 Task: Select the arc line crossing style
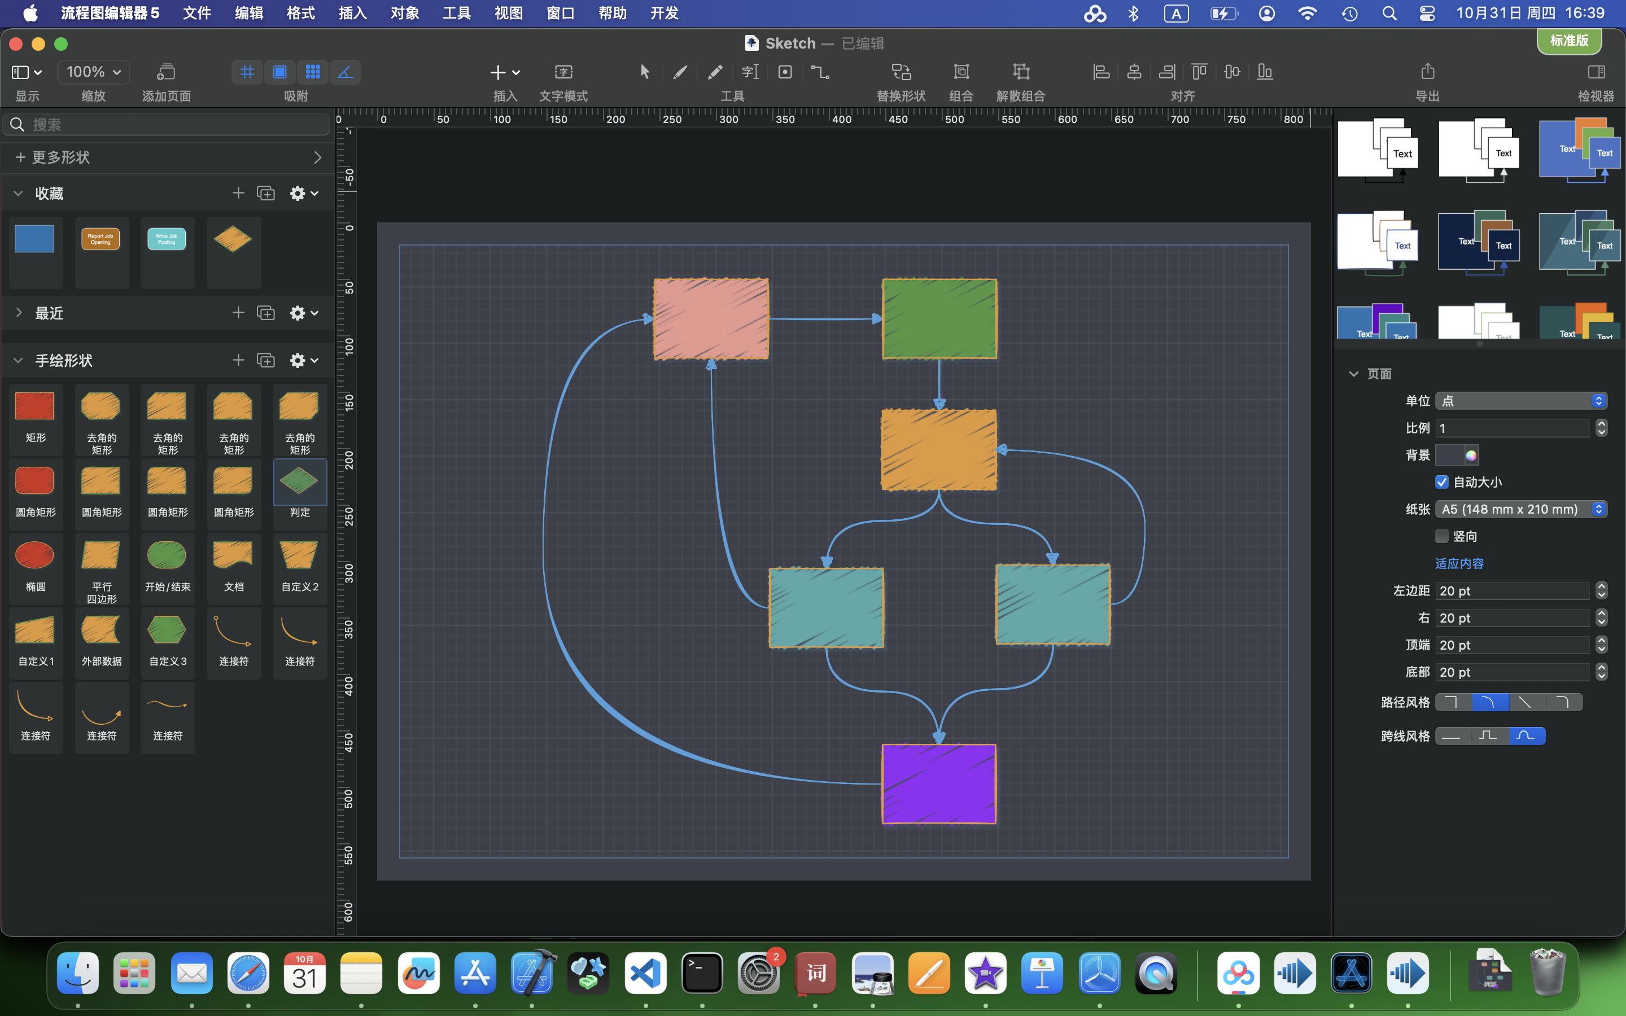click(x=1527, y=736)
